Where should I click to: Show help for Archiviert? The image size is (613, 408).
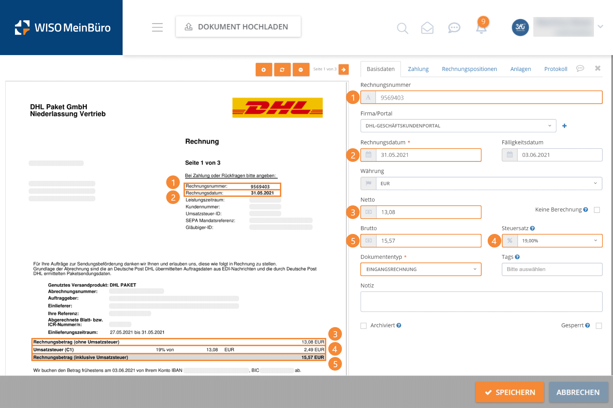399,325
